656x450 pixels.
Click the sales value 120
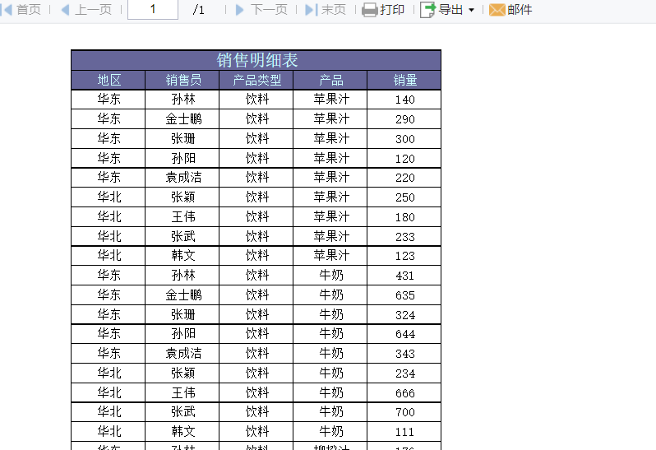[x=405, y=159]
